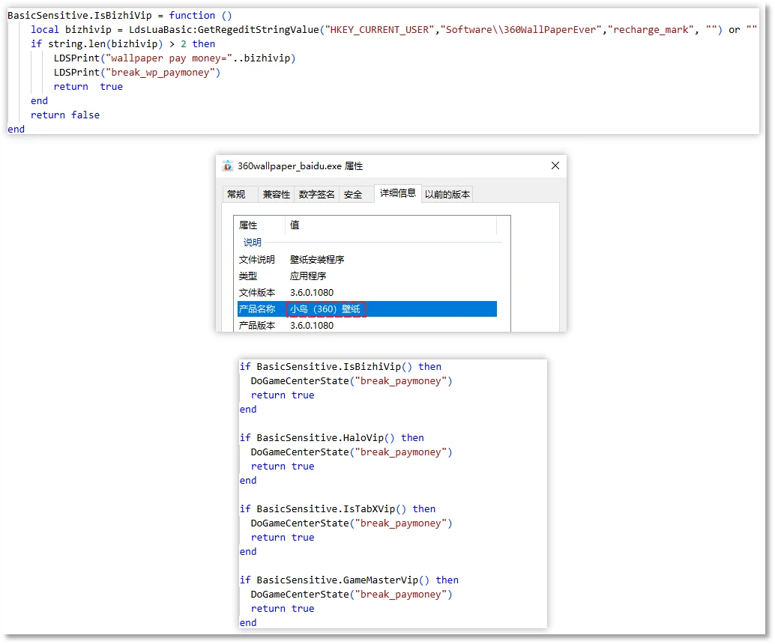Click the 360wallpaper_baidu.exe title bar icon
The image size is (775, 644).
227,166
